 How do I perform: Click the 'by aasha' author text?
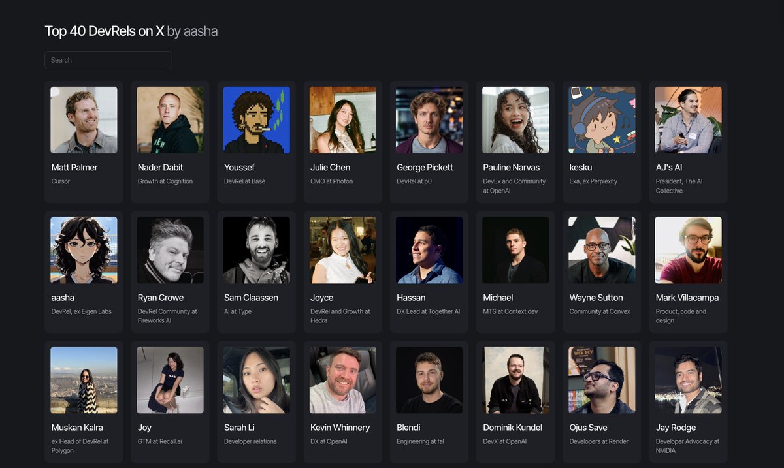pos(192,31)
